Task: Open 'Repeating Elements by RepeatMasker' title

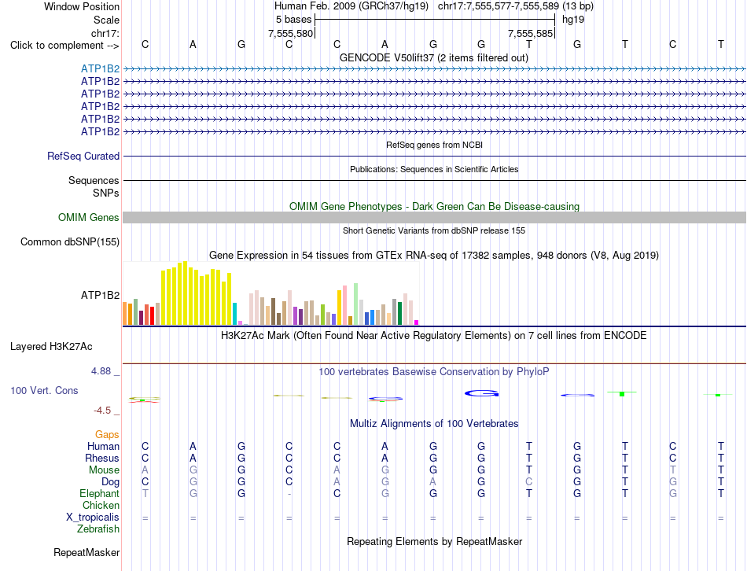Action: point(435,541)
